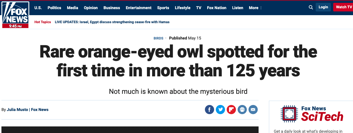Click the Fox News byline link
Viewport: 353px width, 133px height.
tap(40, 110)
